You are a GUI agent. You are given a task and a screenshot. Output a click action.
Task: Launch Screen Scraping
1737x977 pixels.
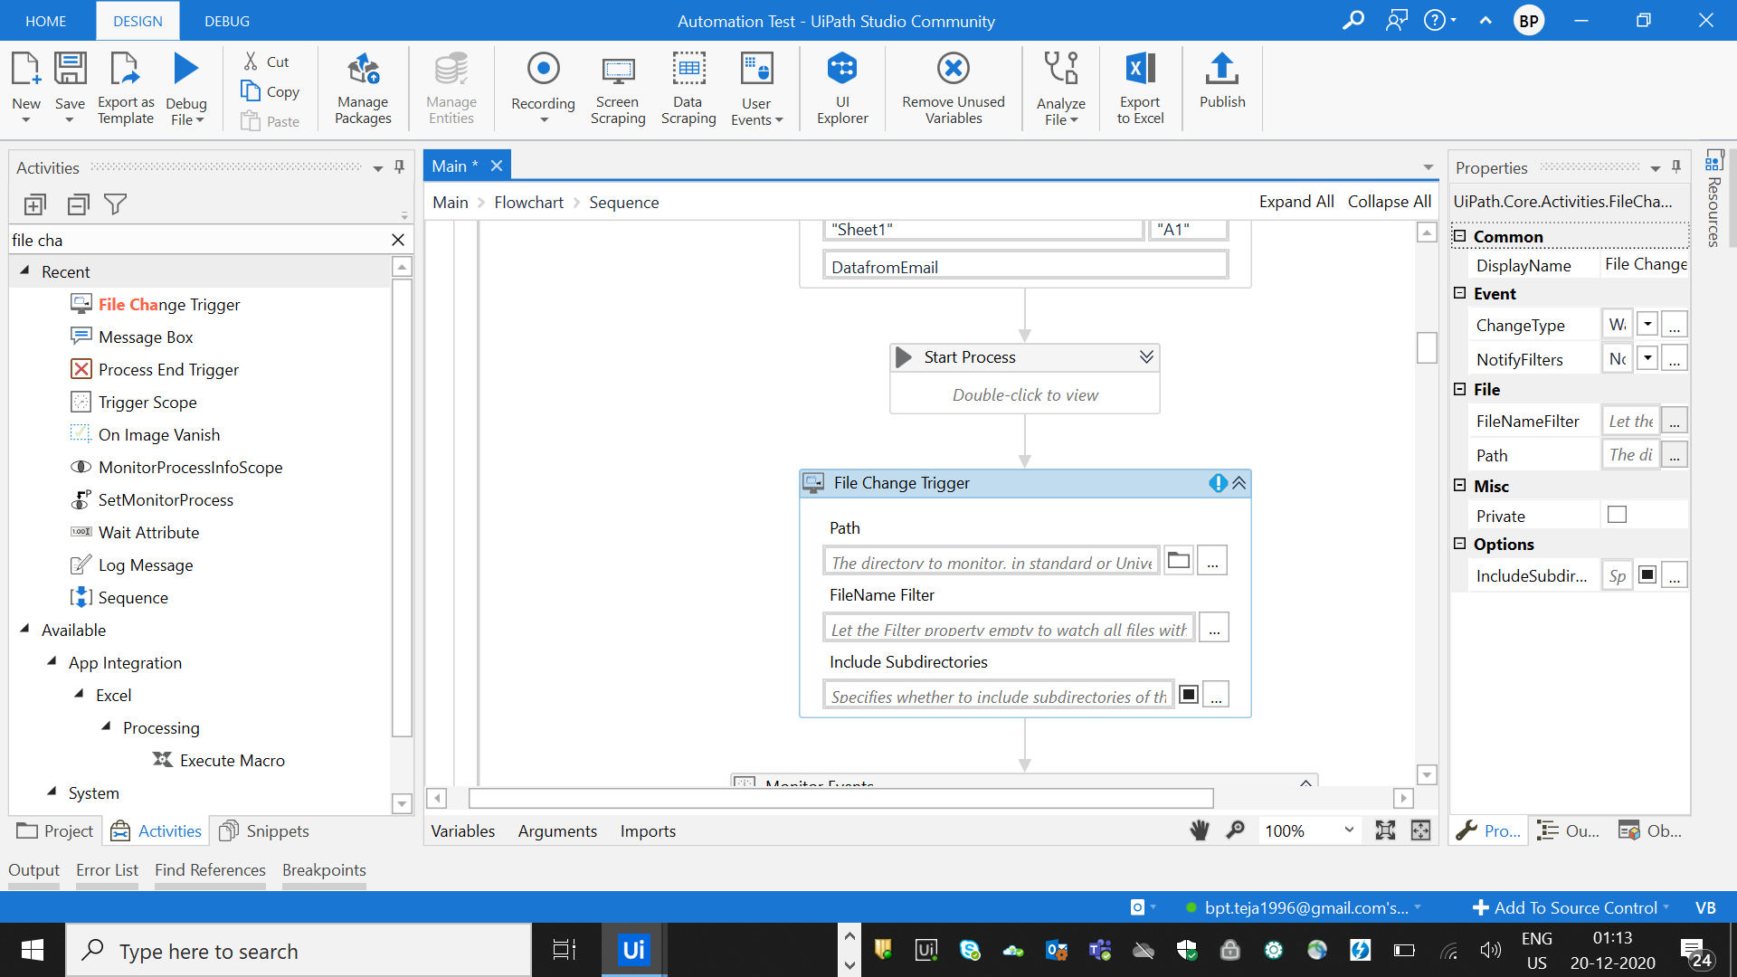(618, 87)
